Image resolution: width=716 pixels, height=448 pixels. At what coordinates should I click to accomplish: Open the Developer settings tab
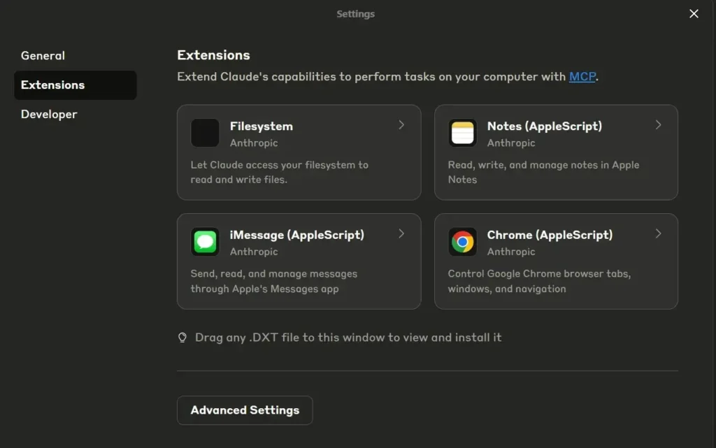tap(49, 114)
